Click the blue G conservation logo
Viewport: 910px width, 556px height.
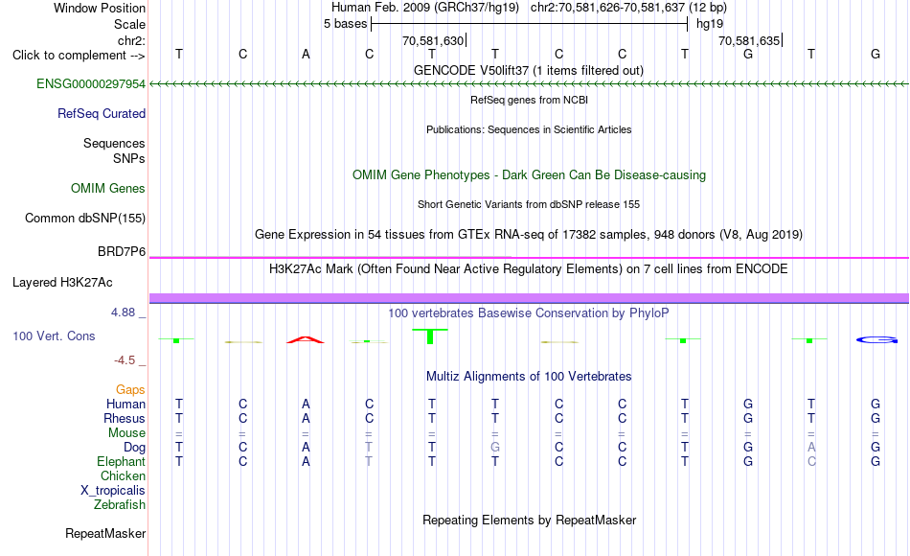pos(876,340)
